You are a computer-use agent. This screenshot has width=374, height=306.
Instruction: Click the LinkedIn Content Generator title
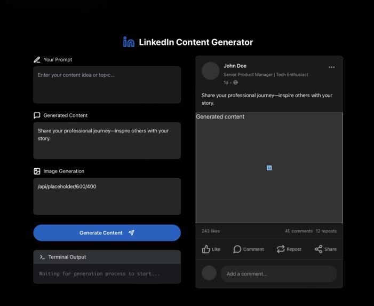click(x=196, y=42)
